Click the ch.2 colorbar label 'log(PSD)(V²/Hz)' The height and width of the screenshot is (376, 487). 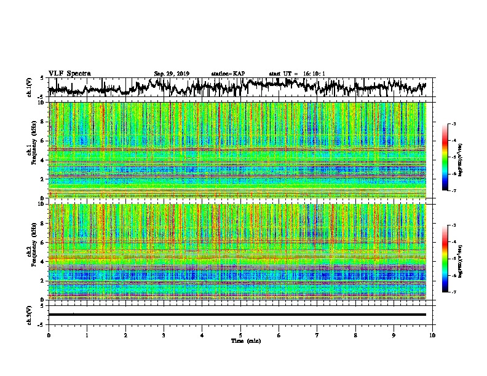[x=460, y=261]
